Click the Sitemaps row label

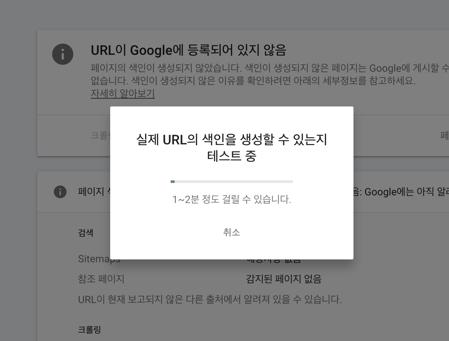click(x=99, y=259)
